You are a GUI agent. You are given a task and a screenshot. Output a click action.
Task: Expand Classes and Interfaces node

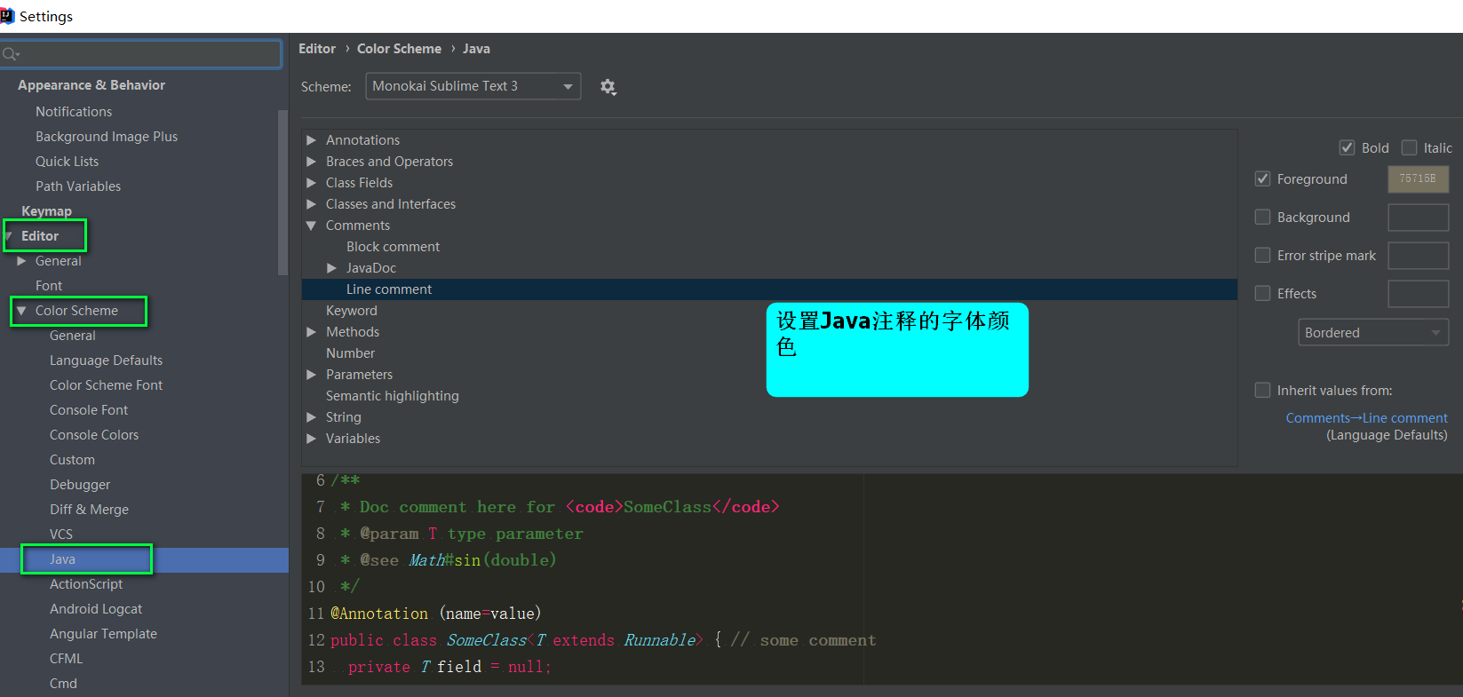tap(311, 204)
